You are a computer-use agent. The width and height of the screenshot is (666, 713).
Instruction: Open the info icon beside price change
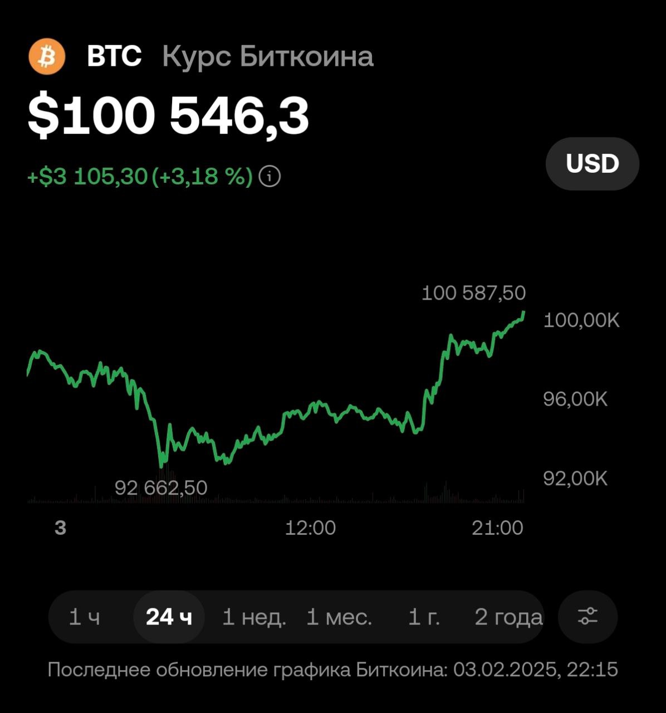[270, 177]
